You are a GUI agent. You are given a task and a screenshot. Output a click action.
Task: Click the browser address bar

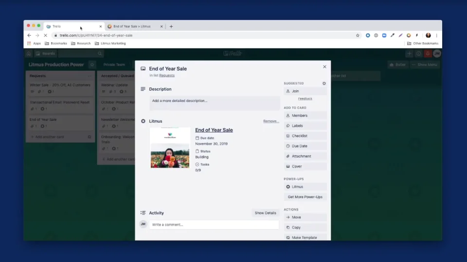point(205,35)
